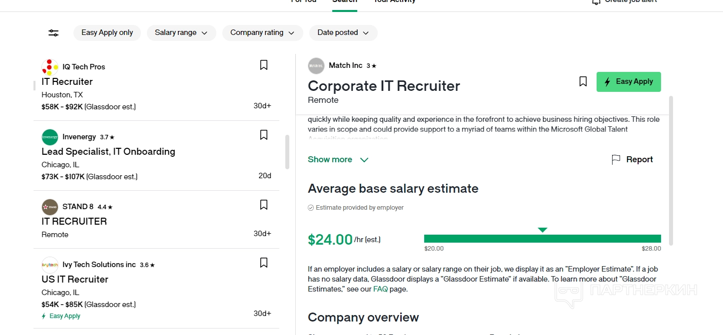723x335 pixels.
Task: Save the Invenergy Lead Specialist job
Action: pyautogui.click(x=264, y=135)
